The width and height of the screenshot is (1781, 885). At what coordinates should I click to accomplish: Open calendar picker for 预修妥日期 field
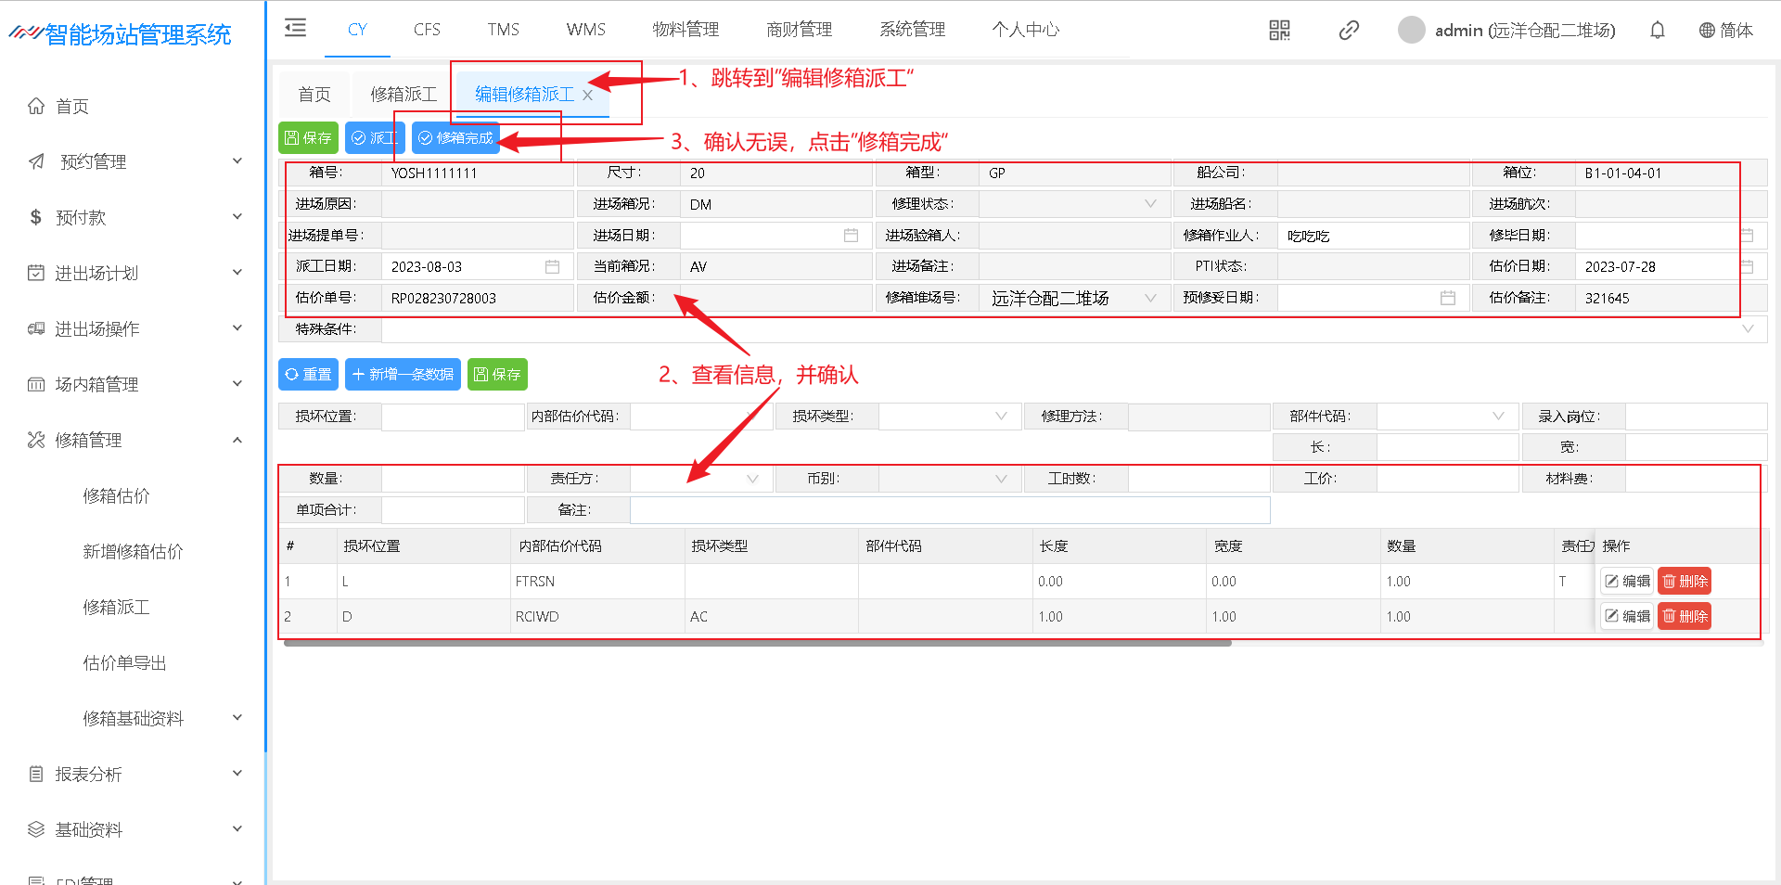click(1447, 298)
